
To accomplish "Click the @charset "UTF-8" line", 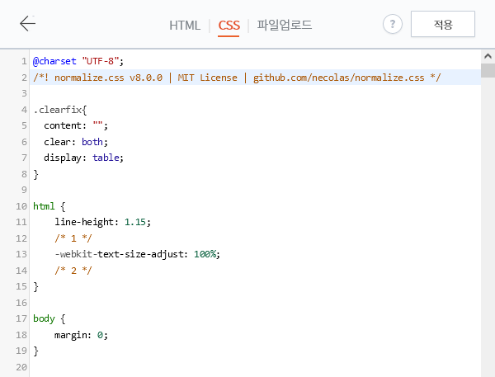I will pos(78,61).
